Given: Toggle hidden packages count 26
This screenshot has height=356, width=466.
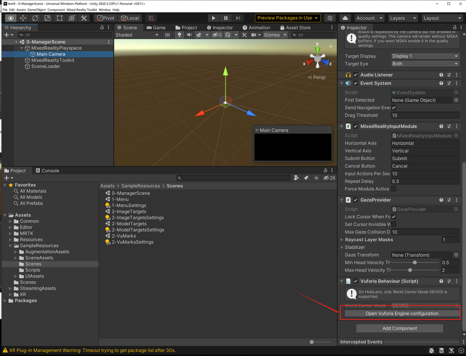Looking at the screenshot, I should pos(329,178).
